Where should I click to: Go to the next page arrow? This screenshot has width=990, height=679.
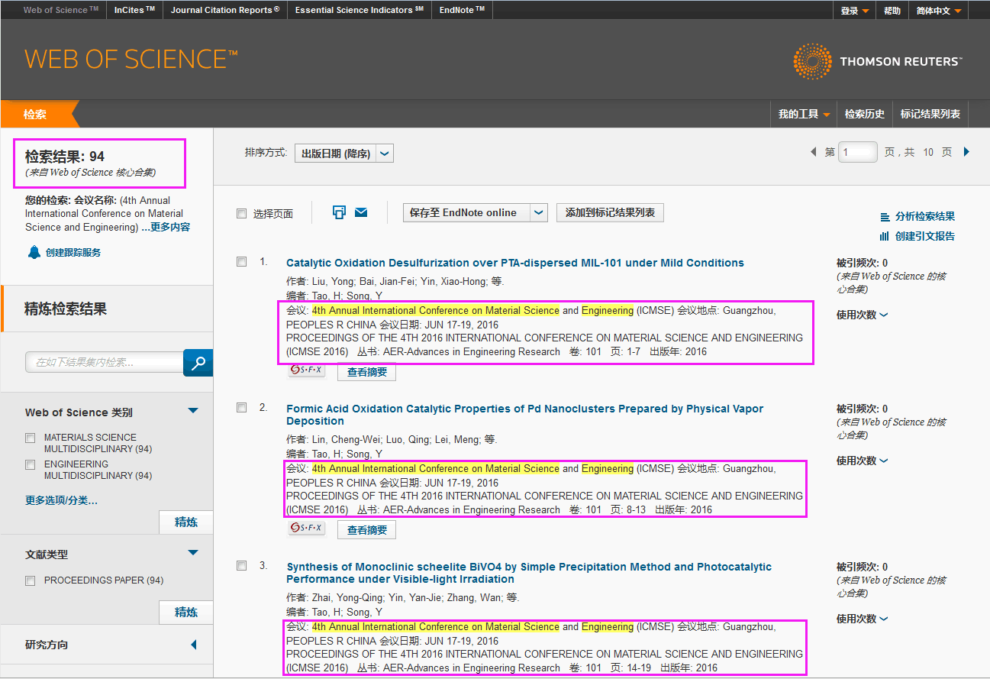click(967, 152)
